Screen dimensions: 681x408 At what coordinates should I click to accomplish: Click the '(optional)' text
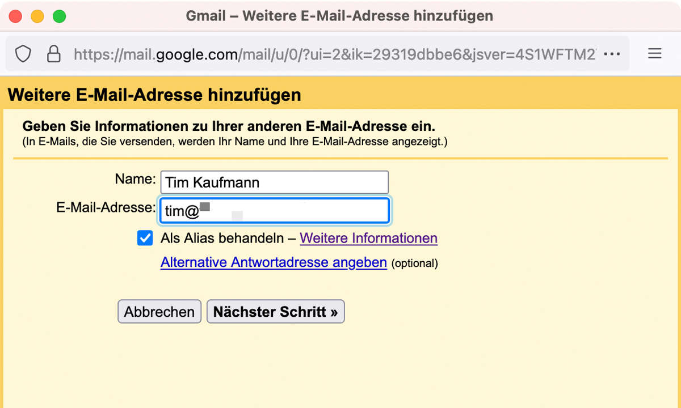pos(415,263)
